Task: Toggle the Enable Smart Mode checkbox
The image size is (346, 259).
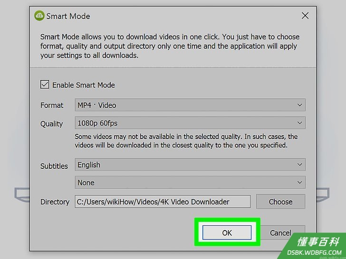Action: 45,84
